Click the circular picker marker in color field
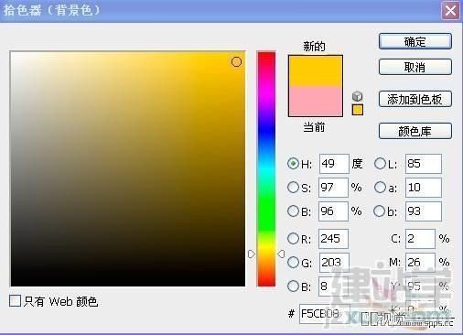The height and width of the screenshot is (335, 463). (x=236, y=61)
